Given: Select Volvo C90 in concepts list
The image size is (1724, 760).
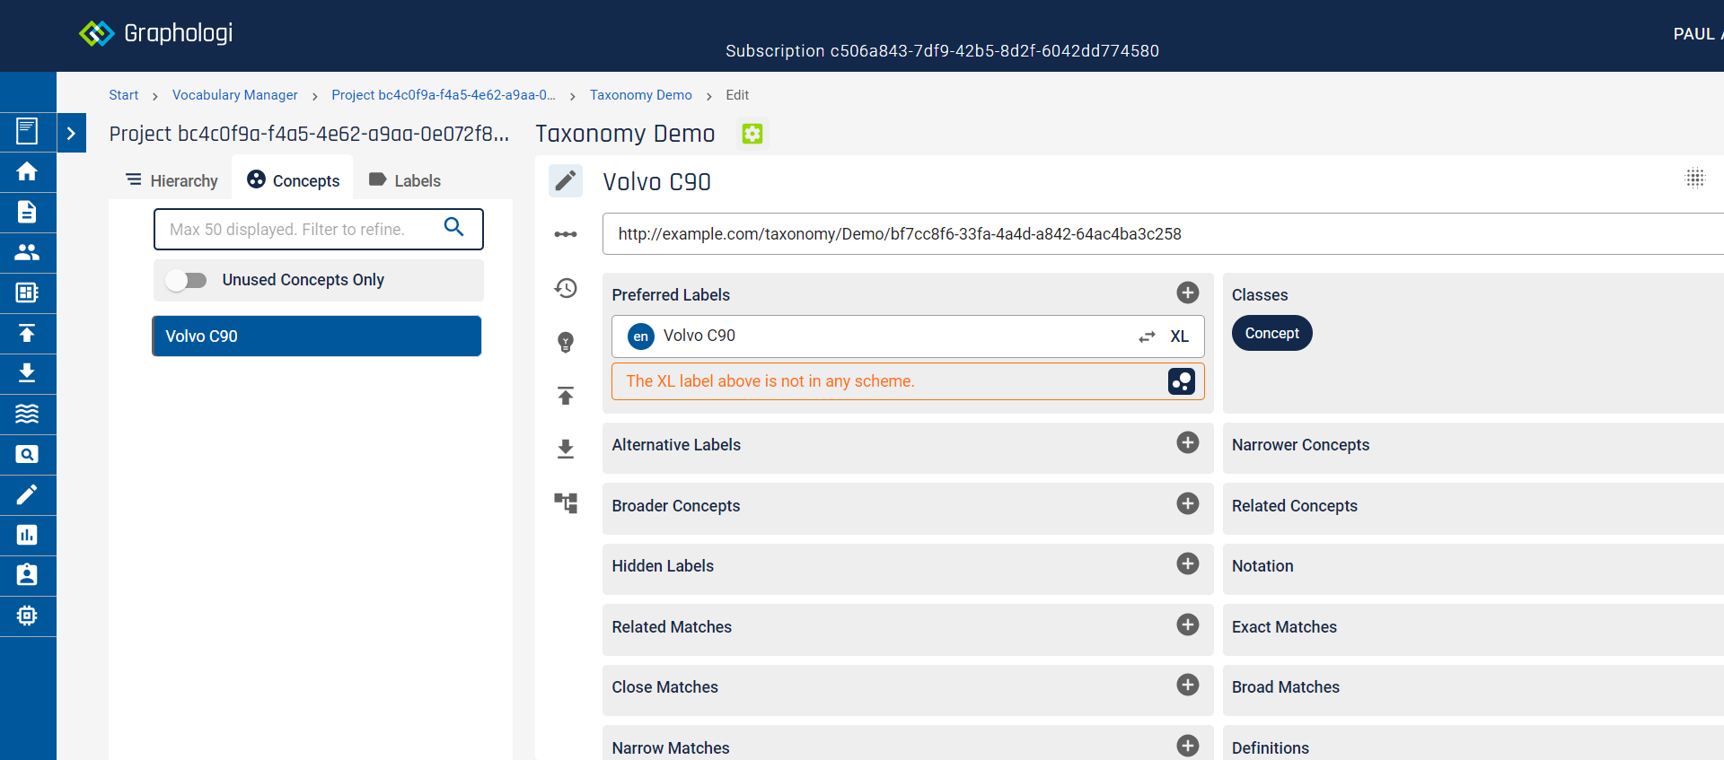Looking at the screenshot, I should pyautogui.click(x=317, y=336).
